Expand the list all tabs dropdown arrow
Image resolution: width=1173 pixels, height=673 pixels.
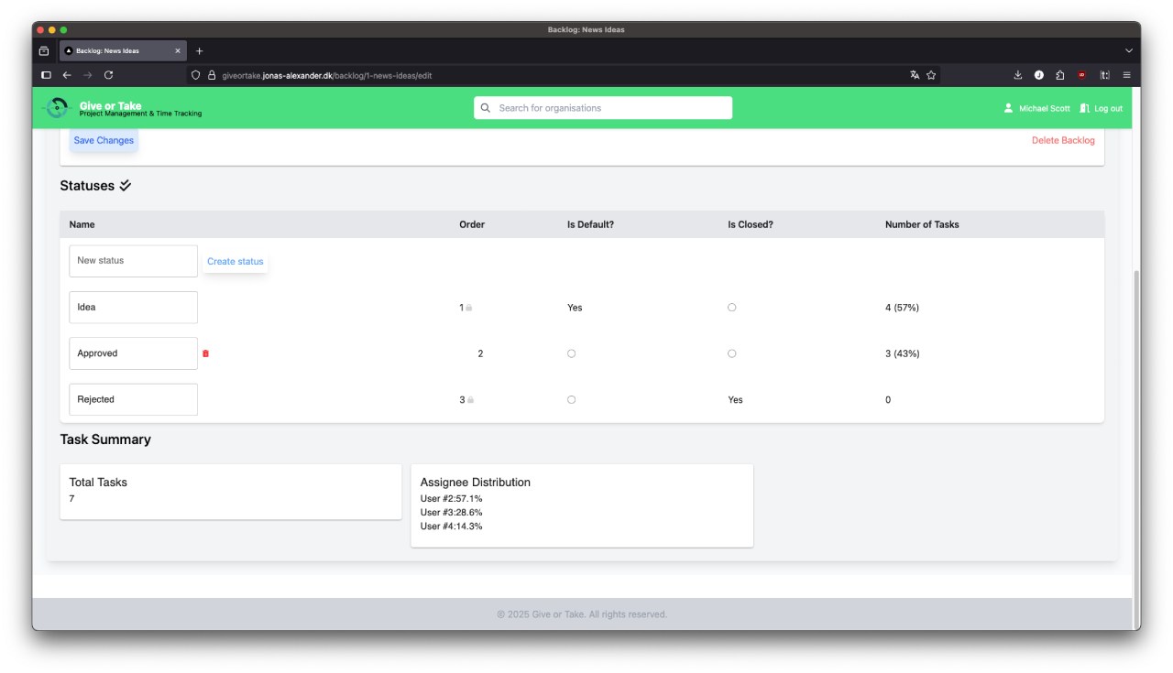coord(1128,50)
